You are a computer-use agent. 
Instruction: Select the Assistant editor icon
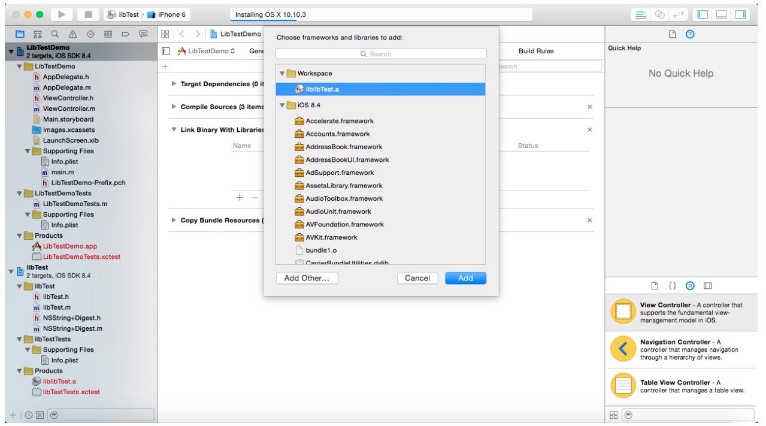659,14
